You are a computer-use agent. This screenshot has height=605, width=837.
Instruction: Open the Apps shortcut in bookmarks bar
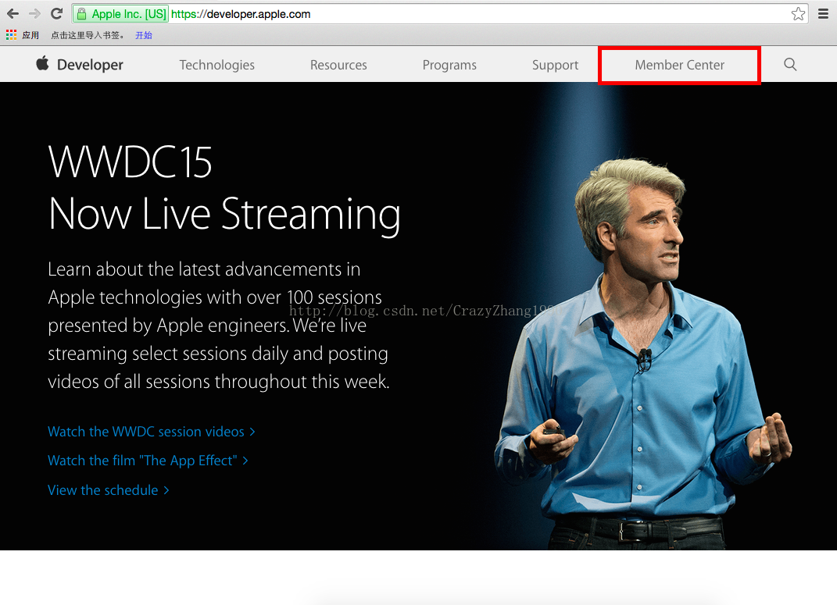point(23,35)
